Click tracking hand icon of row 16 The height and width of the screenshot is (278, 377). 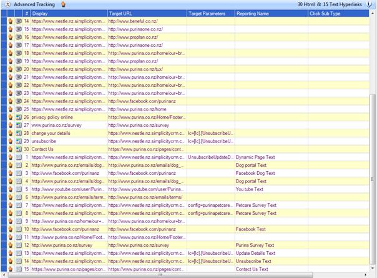point(11,37)
